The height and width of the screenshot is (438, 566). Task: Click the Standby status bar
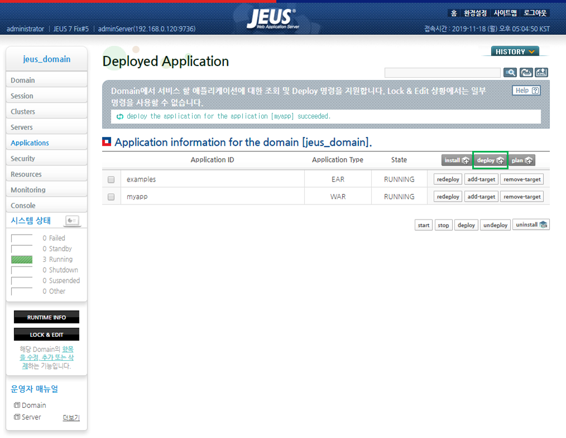(22, 249)
